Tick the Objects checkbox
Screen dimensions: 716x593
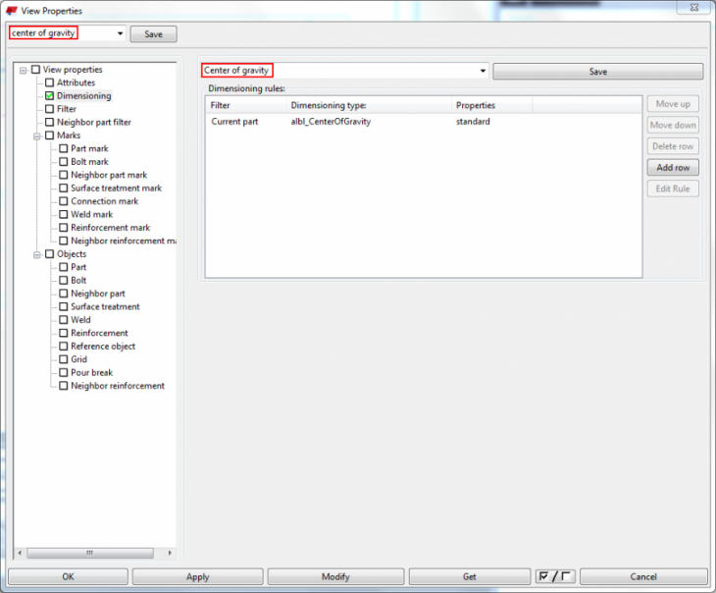click(50, 253)
